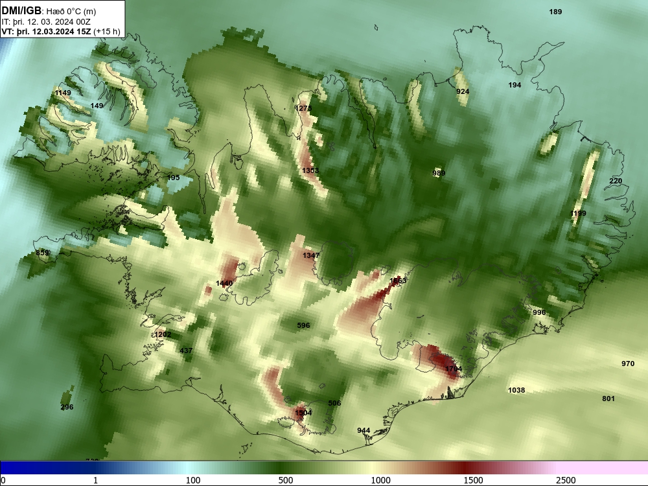Click the color scale label 1000
Image resolution: width=648 pixels, height=486 pixels.
(380, 480)
